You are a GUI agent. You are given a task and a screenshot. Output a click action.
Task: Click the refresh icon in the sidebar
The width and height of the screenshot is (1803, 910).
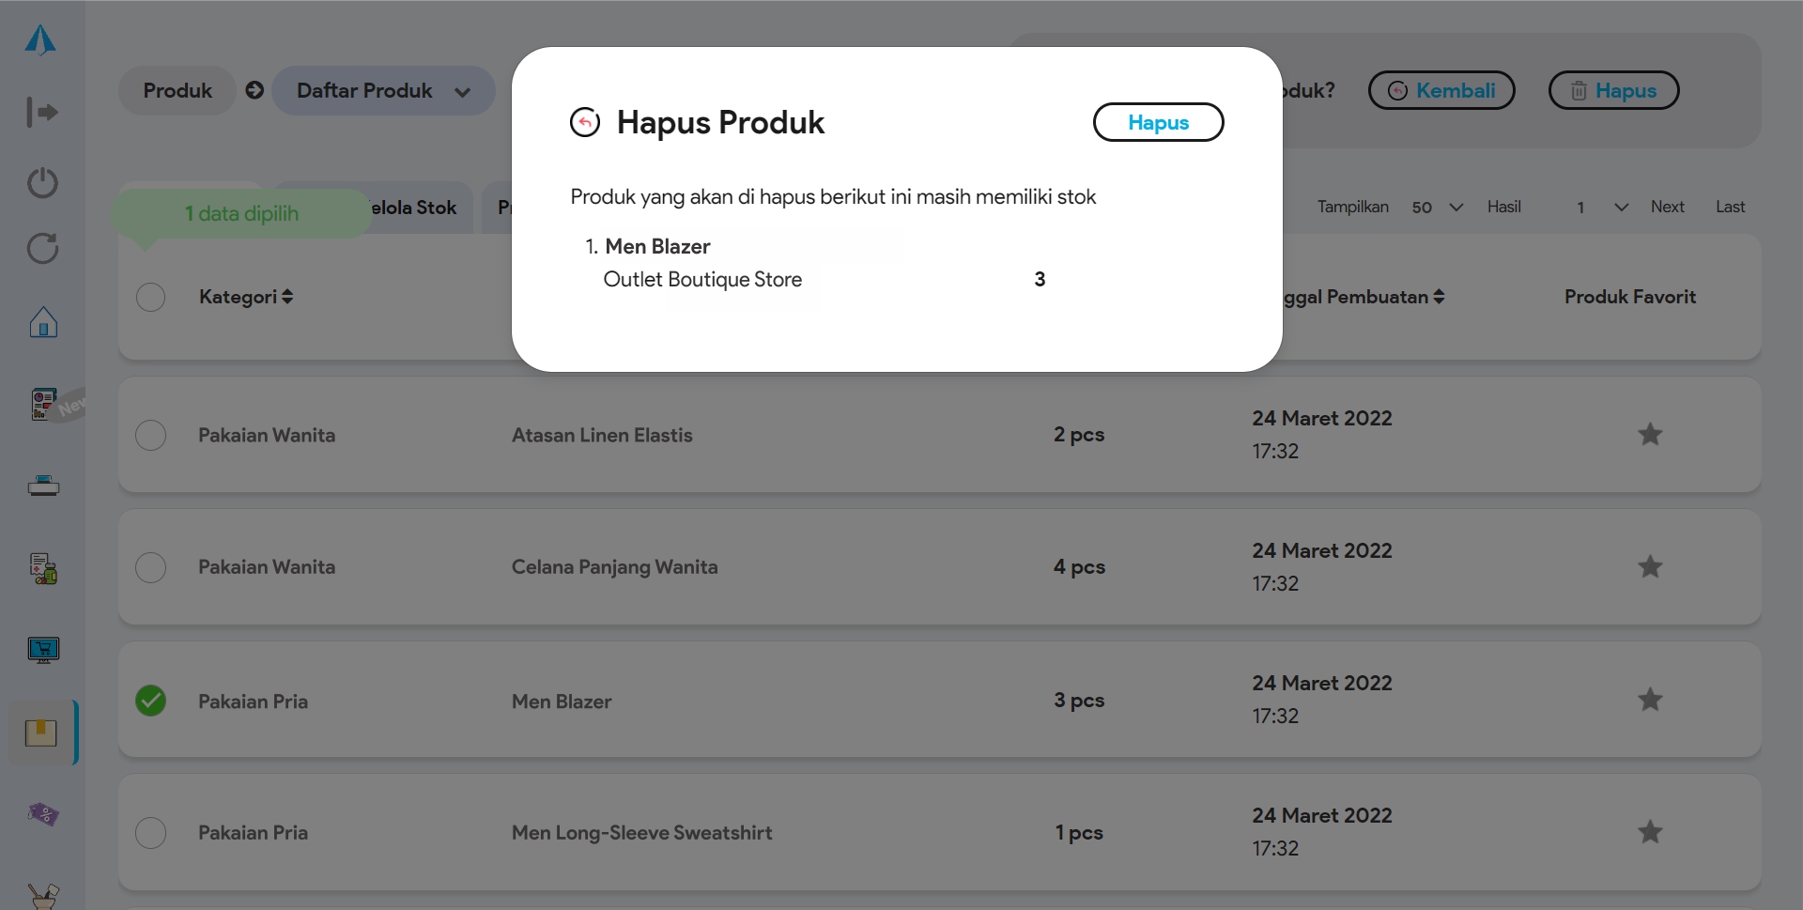click(x=42, y=249)
